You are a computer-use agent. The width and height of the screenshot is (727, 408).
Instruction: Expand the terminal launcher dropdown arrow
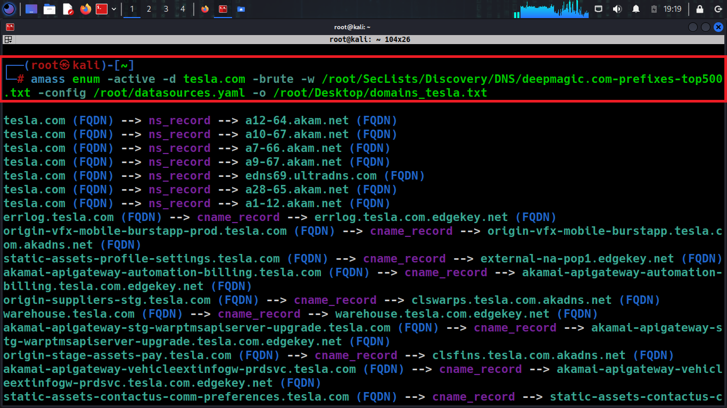pyautogui.click(x=114, y=9)
